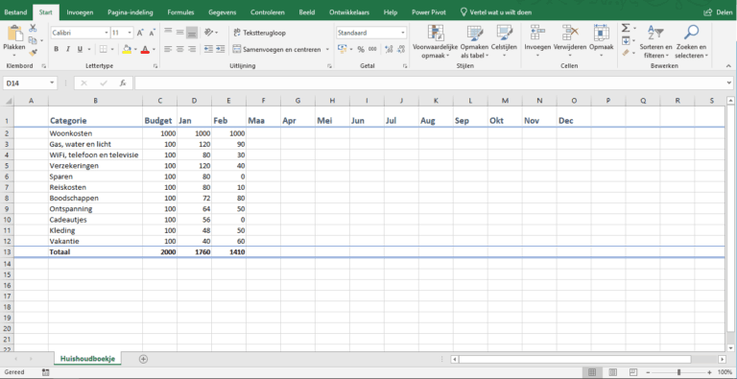Apply thousands separator style

click(372, 49)
